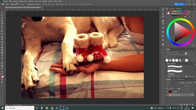Open the Arquivo menu
Screen dimensions: 196x110
tap(6, 1)
